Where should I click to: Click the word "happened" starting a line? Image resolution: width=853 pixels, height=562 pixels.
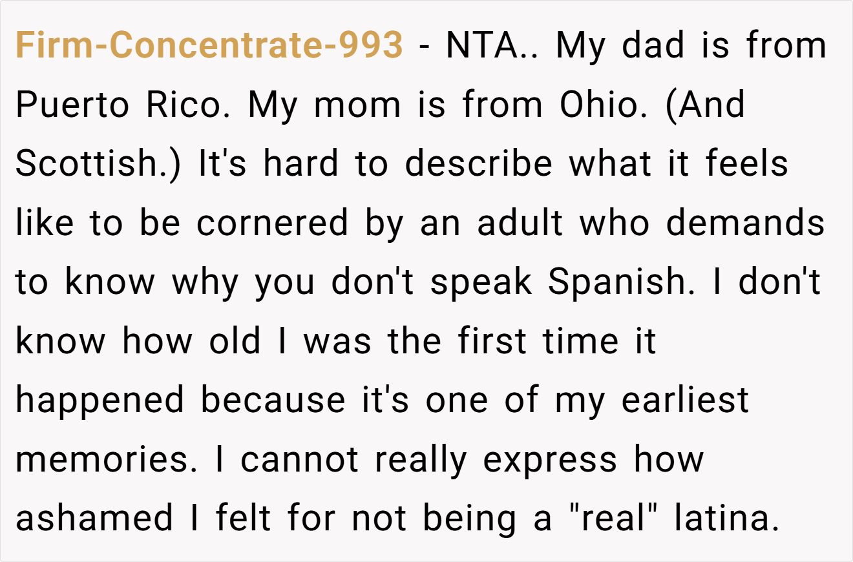100,402
